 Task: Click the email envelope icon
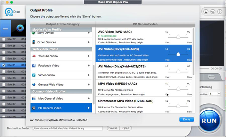(x=213, y=12)
